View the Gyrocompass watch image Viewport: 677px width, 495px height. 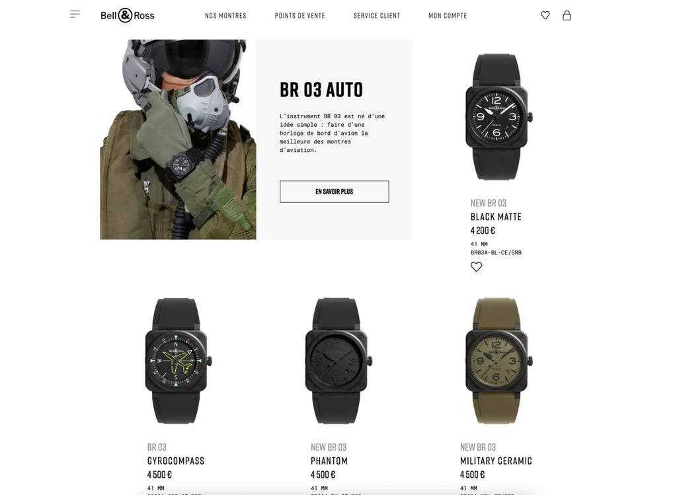(x=178, y=361)
